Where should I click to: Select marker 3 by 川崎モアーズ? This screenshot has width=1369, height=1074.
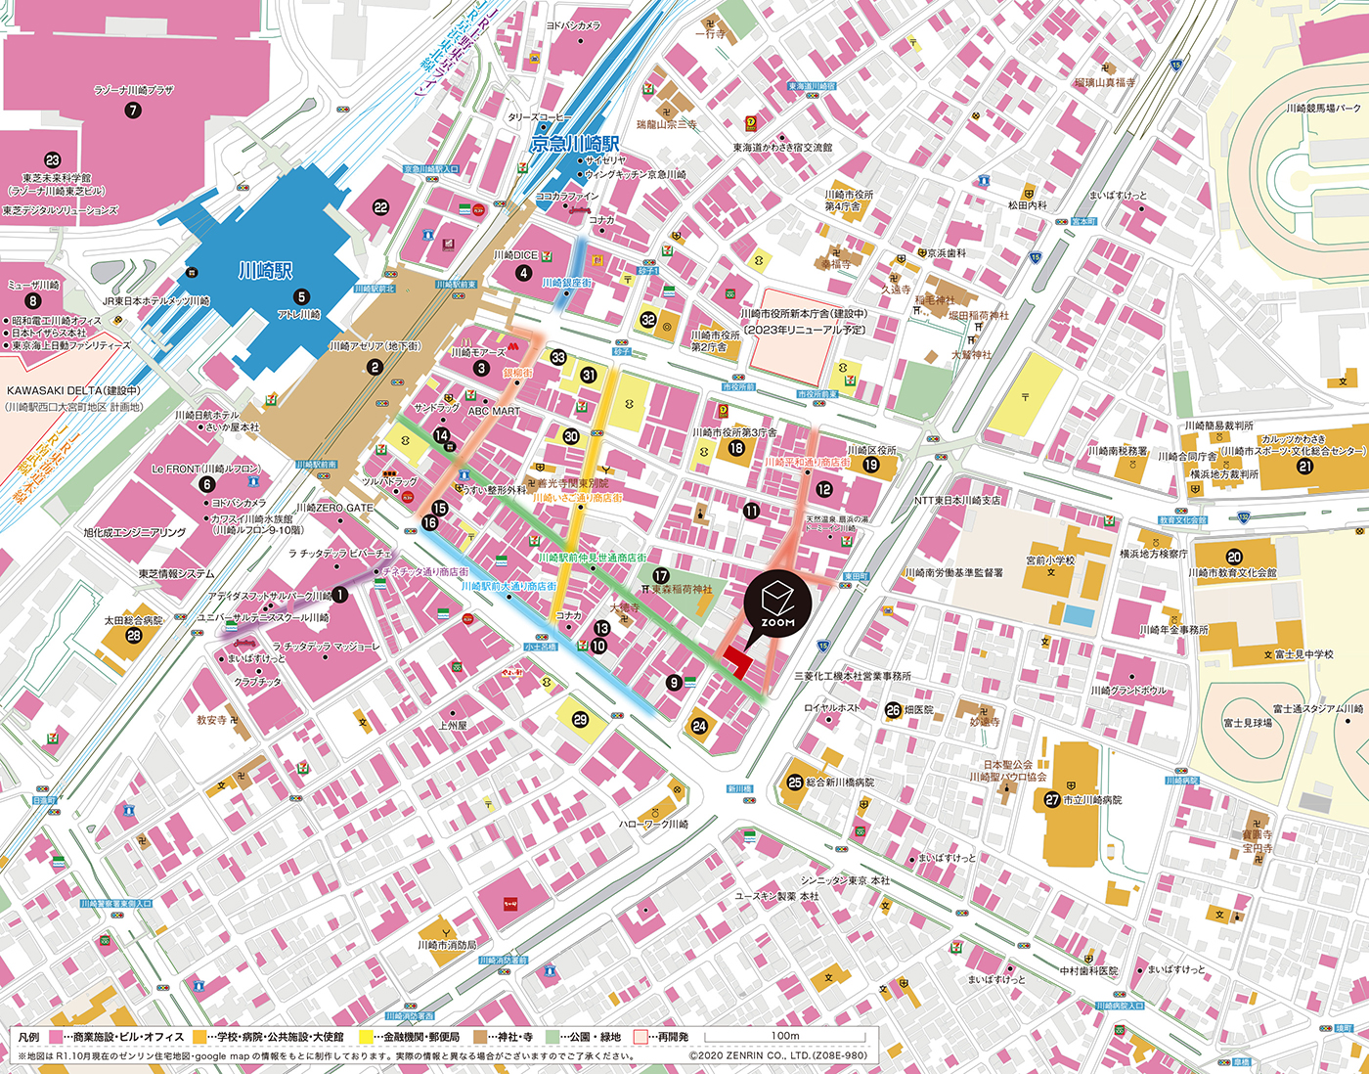coord(480,369)
